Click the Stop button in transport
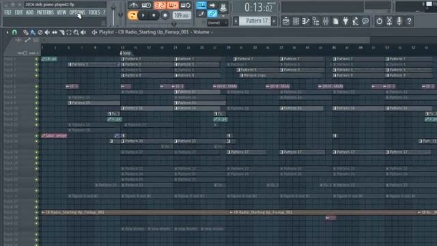 point(154,15)
